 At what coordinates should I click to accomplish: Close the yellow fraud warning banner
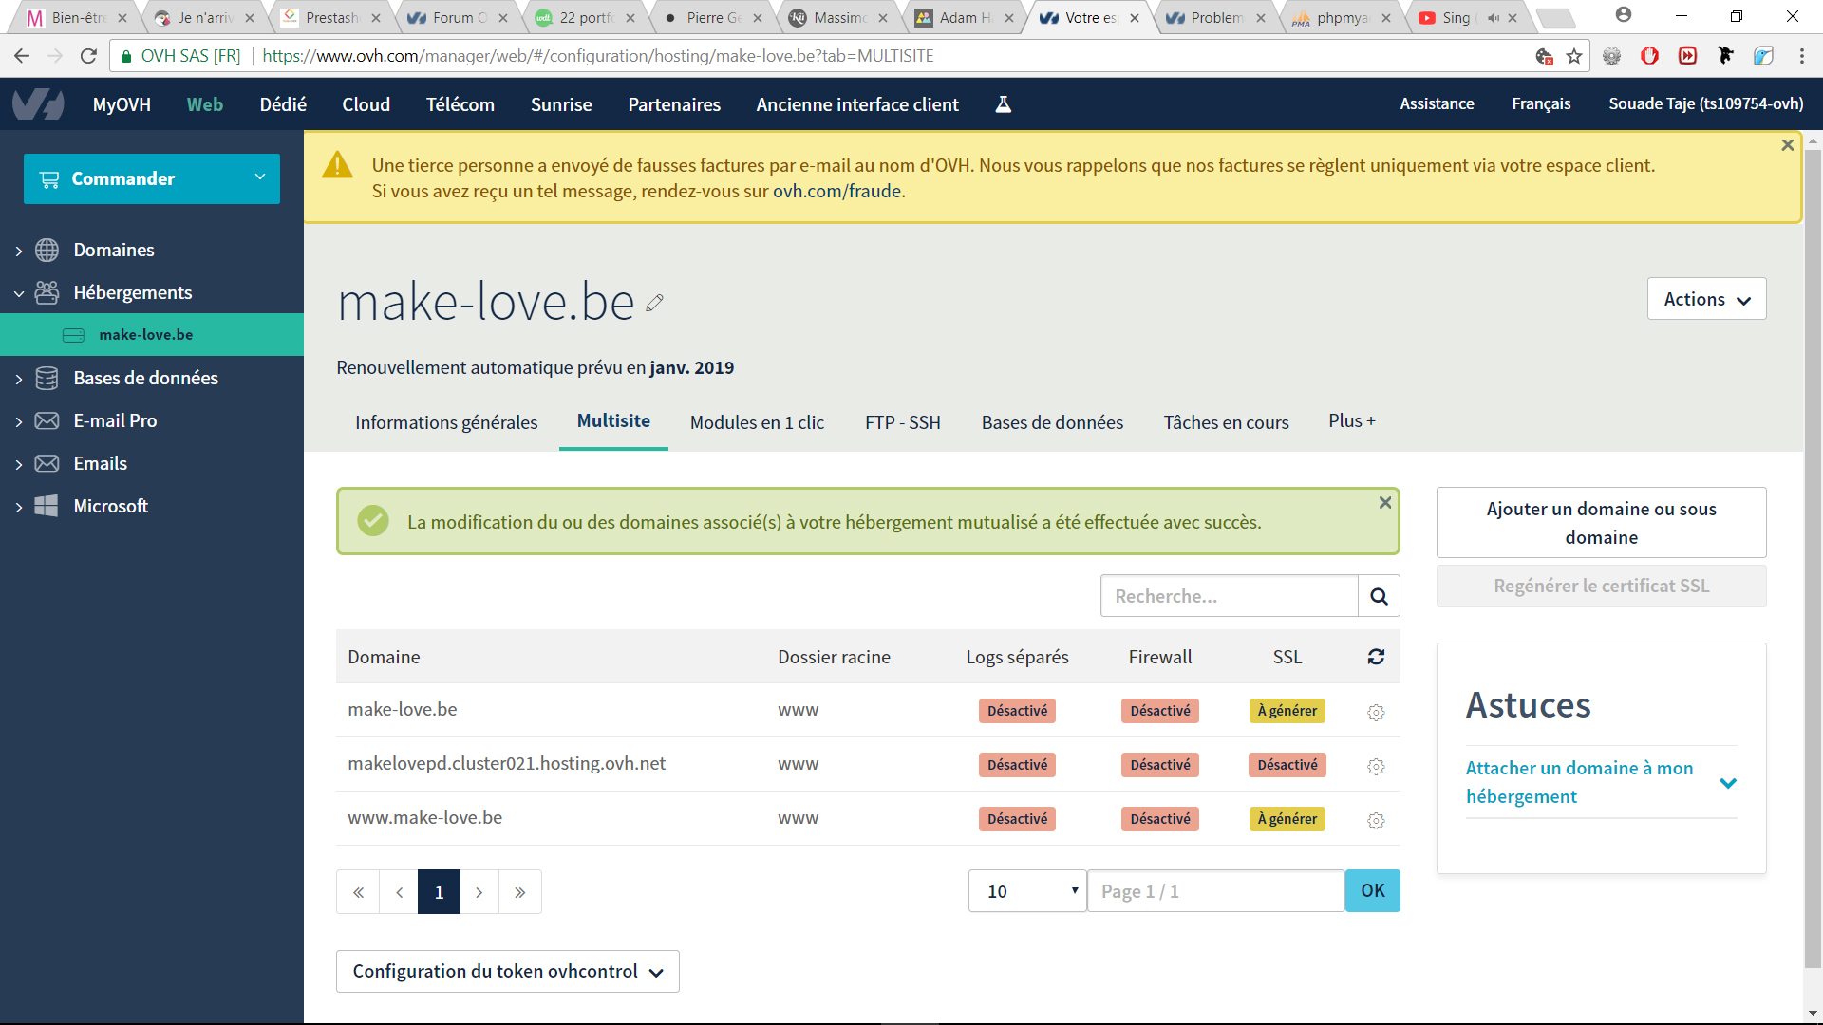1788,145
